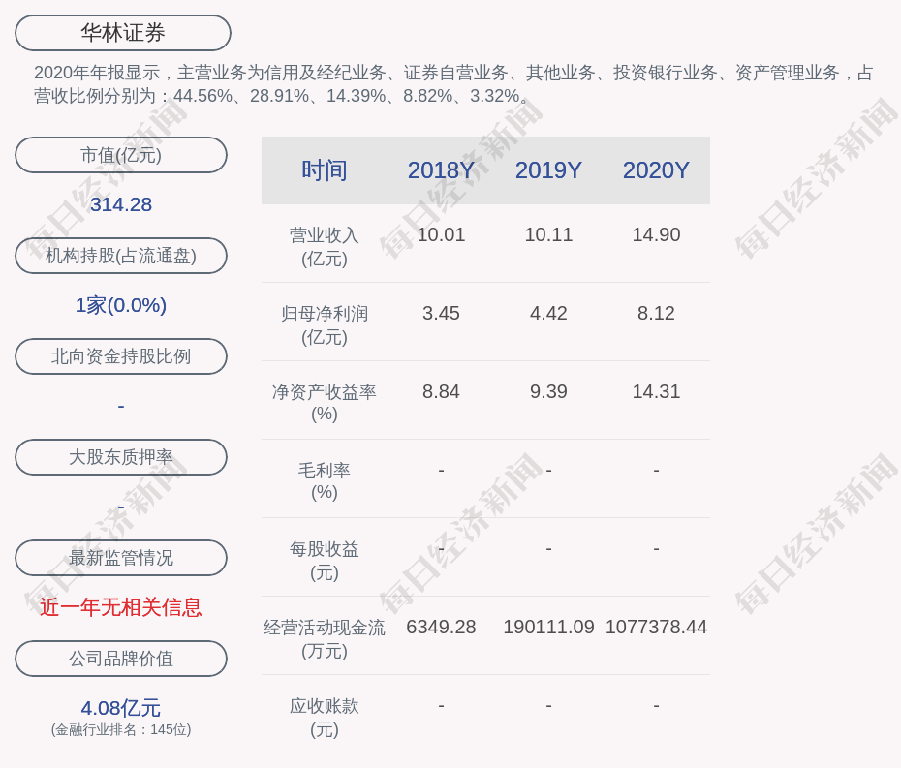The width and height of the screenshot is (901, 768).
Task: Click the 8.12 net profit value
Action: [656, 313]
